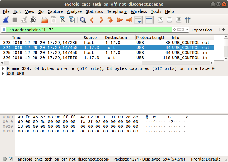Click the filter bookmark icon
The image size is (228, 162).
(4, 30)
